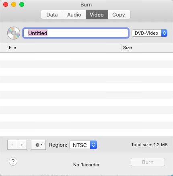Switch to the Audio tab
Viewport: 173px width, 176px height.
74,14
